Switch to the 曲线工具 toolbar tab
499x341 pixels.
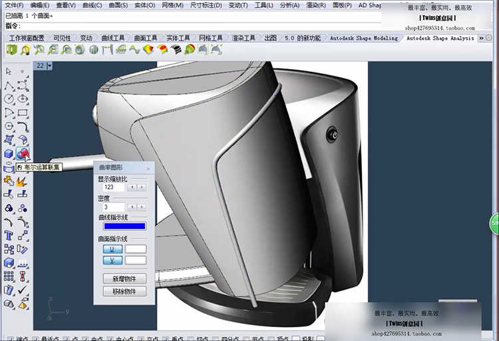point(113,38)
